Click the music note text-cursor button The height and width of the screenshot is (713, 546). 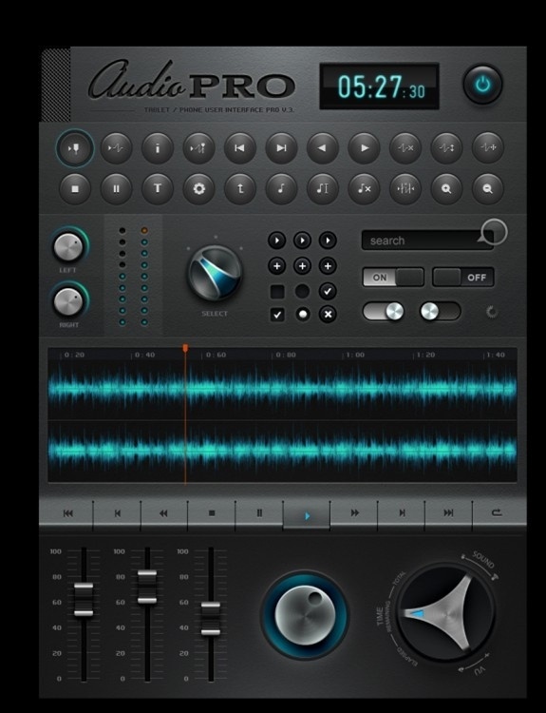tap(323, 188)
